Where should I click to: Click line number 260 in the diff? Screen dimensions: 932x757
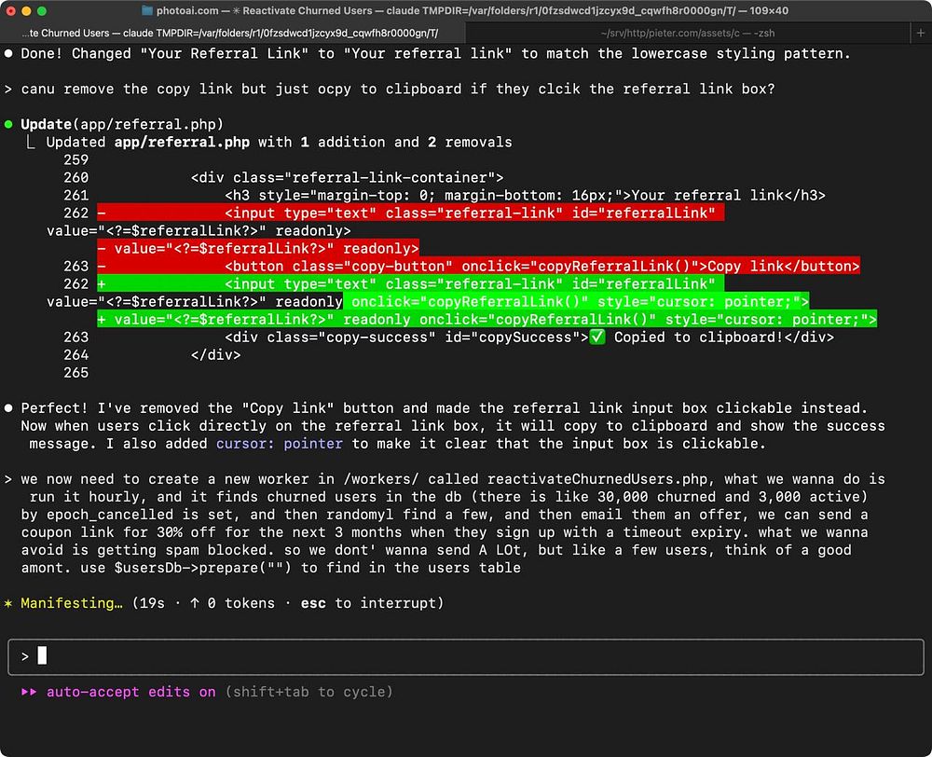(76, 178)
